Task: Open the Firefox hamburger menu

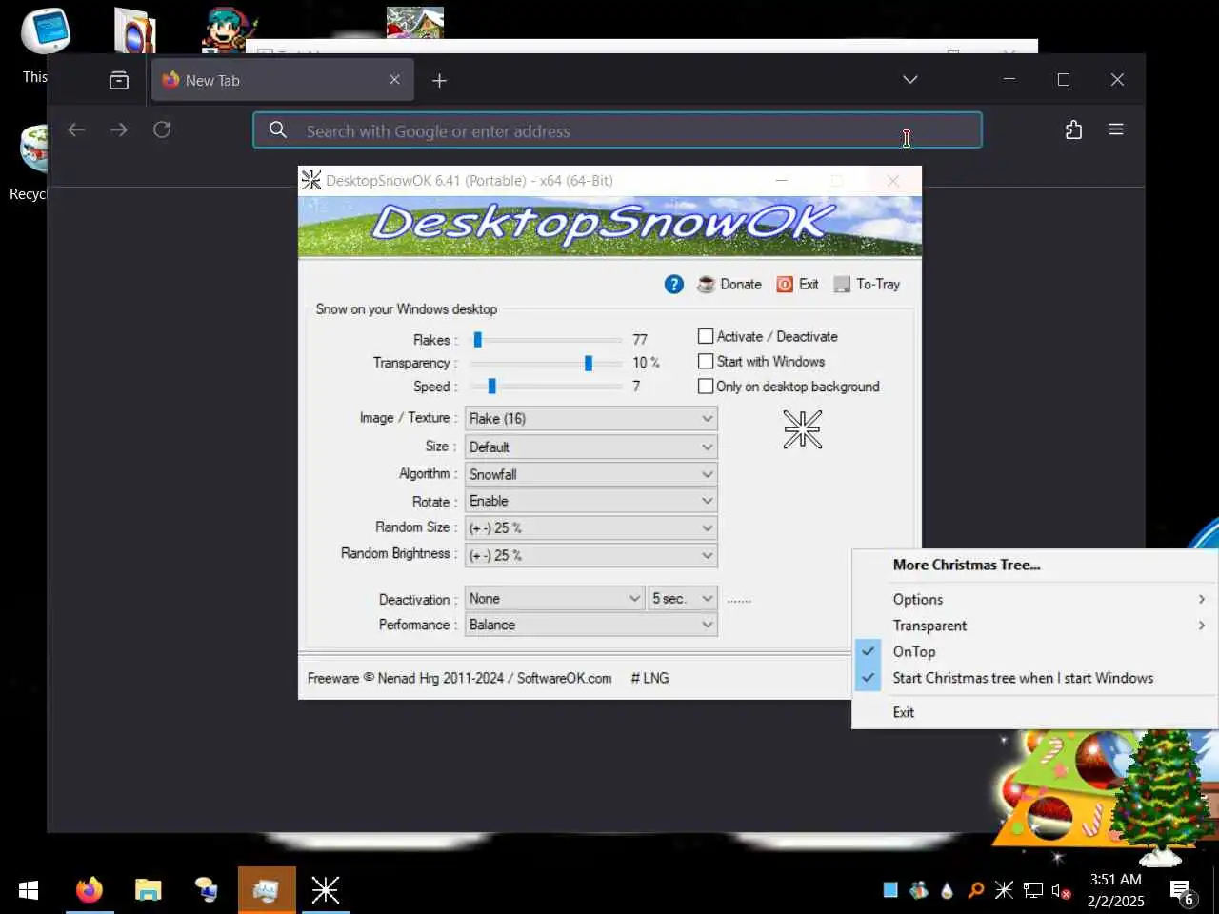Action: tap(1116, 129)
